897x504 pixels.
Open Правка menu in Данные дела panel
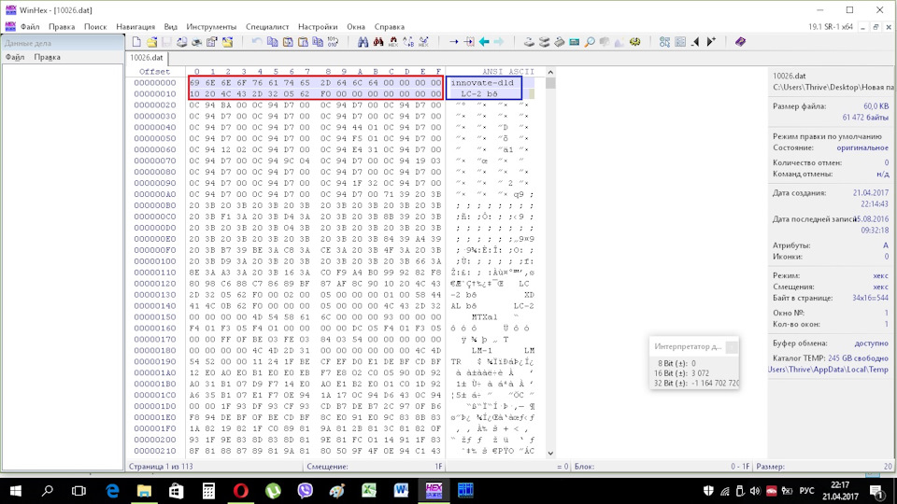tap(47, 57)
